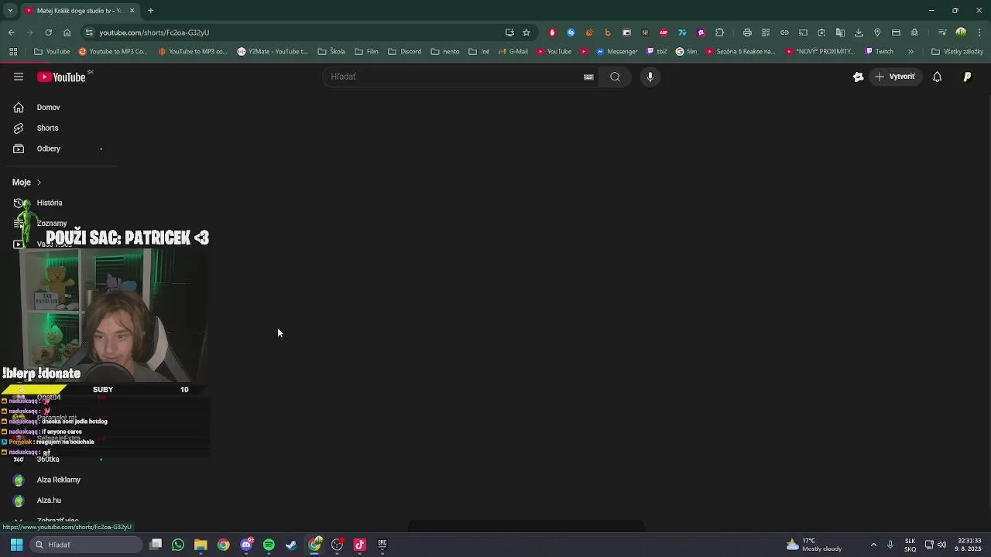The height and width of the screenshot is (557, 991).
Task: Expand the Moje section chevron
Action: (x=39, y=183)
